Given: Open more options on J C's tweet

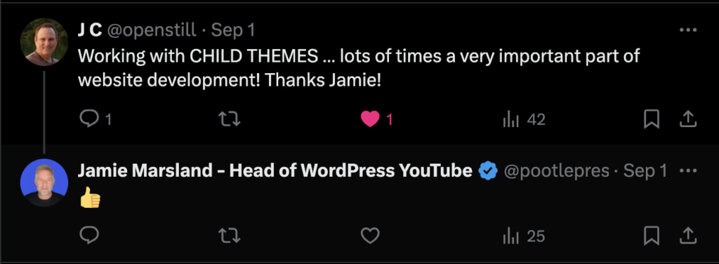Looking at the screenshot, I should [x=688, y=30].
